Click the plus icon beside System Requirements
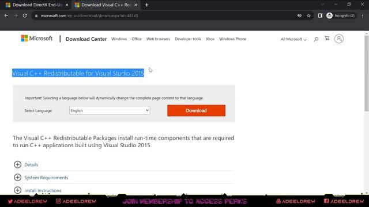The width and height of the screenshot is (369, 207). [18, 178]
